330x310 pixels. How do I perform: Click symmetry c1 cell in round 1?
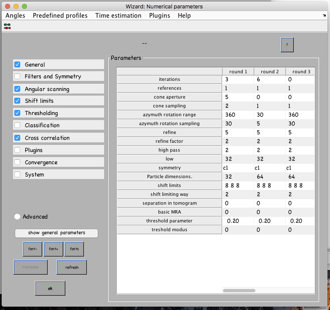[x=238, y=168]
